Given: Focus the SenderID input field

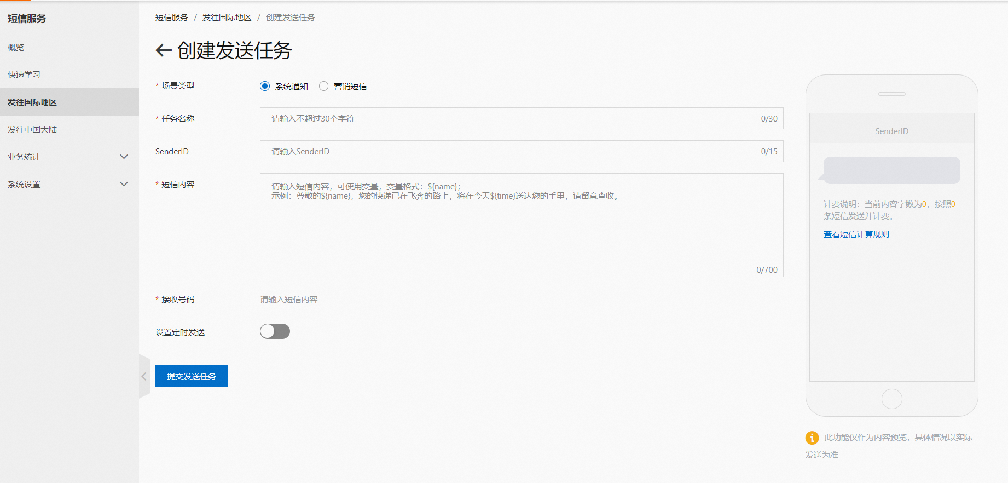Looking at the screenshot, I should click(522, 151).
